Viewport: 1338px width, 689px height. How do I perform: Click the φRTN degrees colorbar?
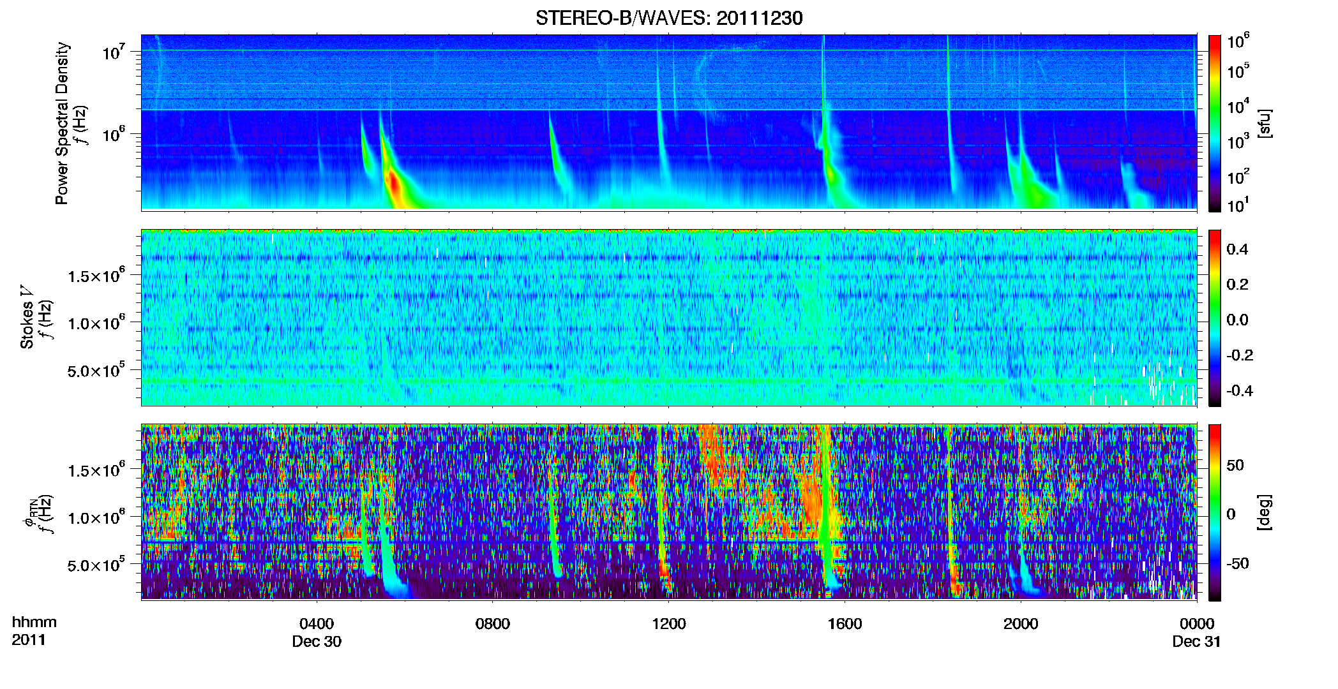pos(1215,512)
